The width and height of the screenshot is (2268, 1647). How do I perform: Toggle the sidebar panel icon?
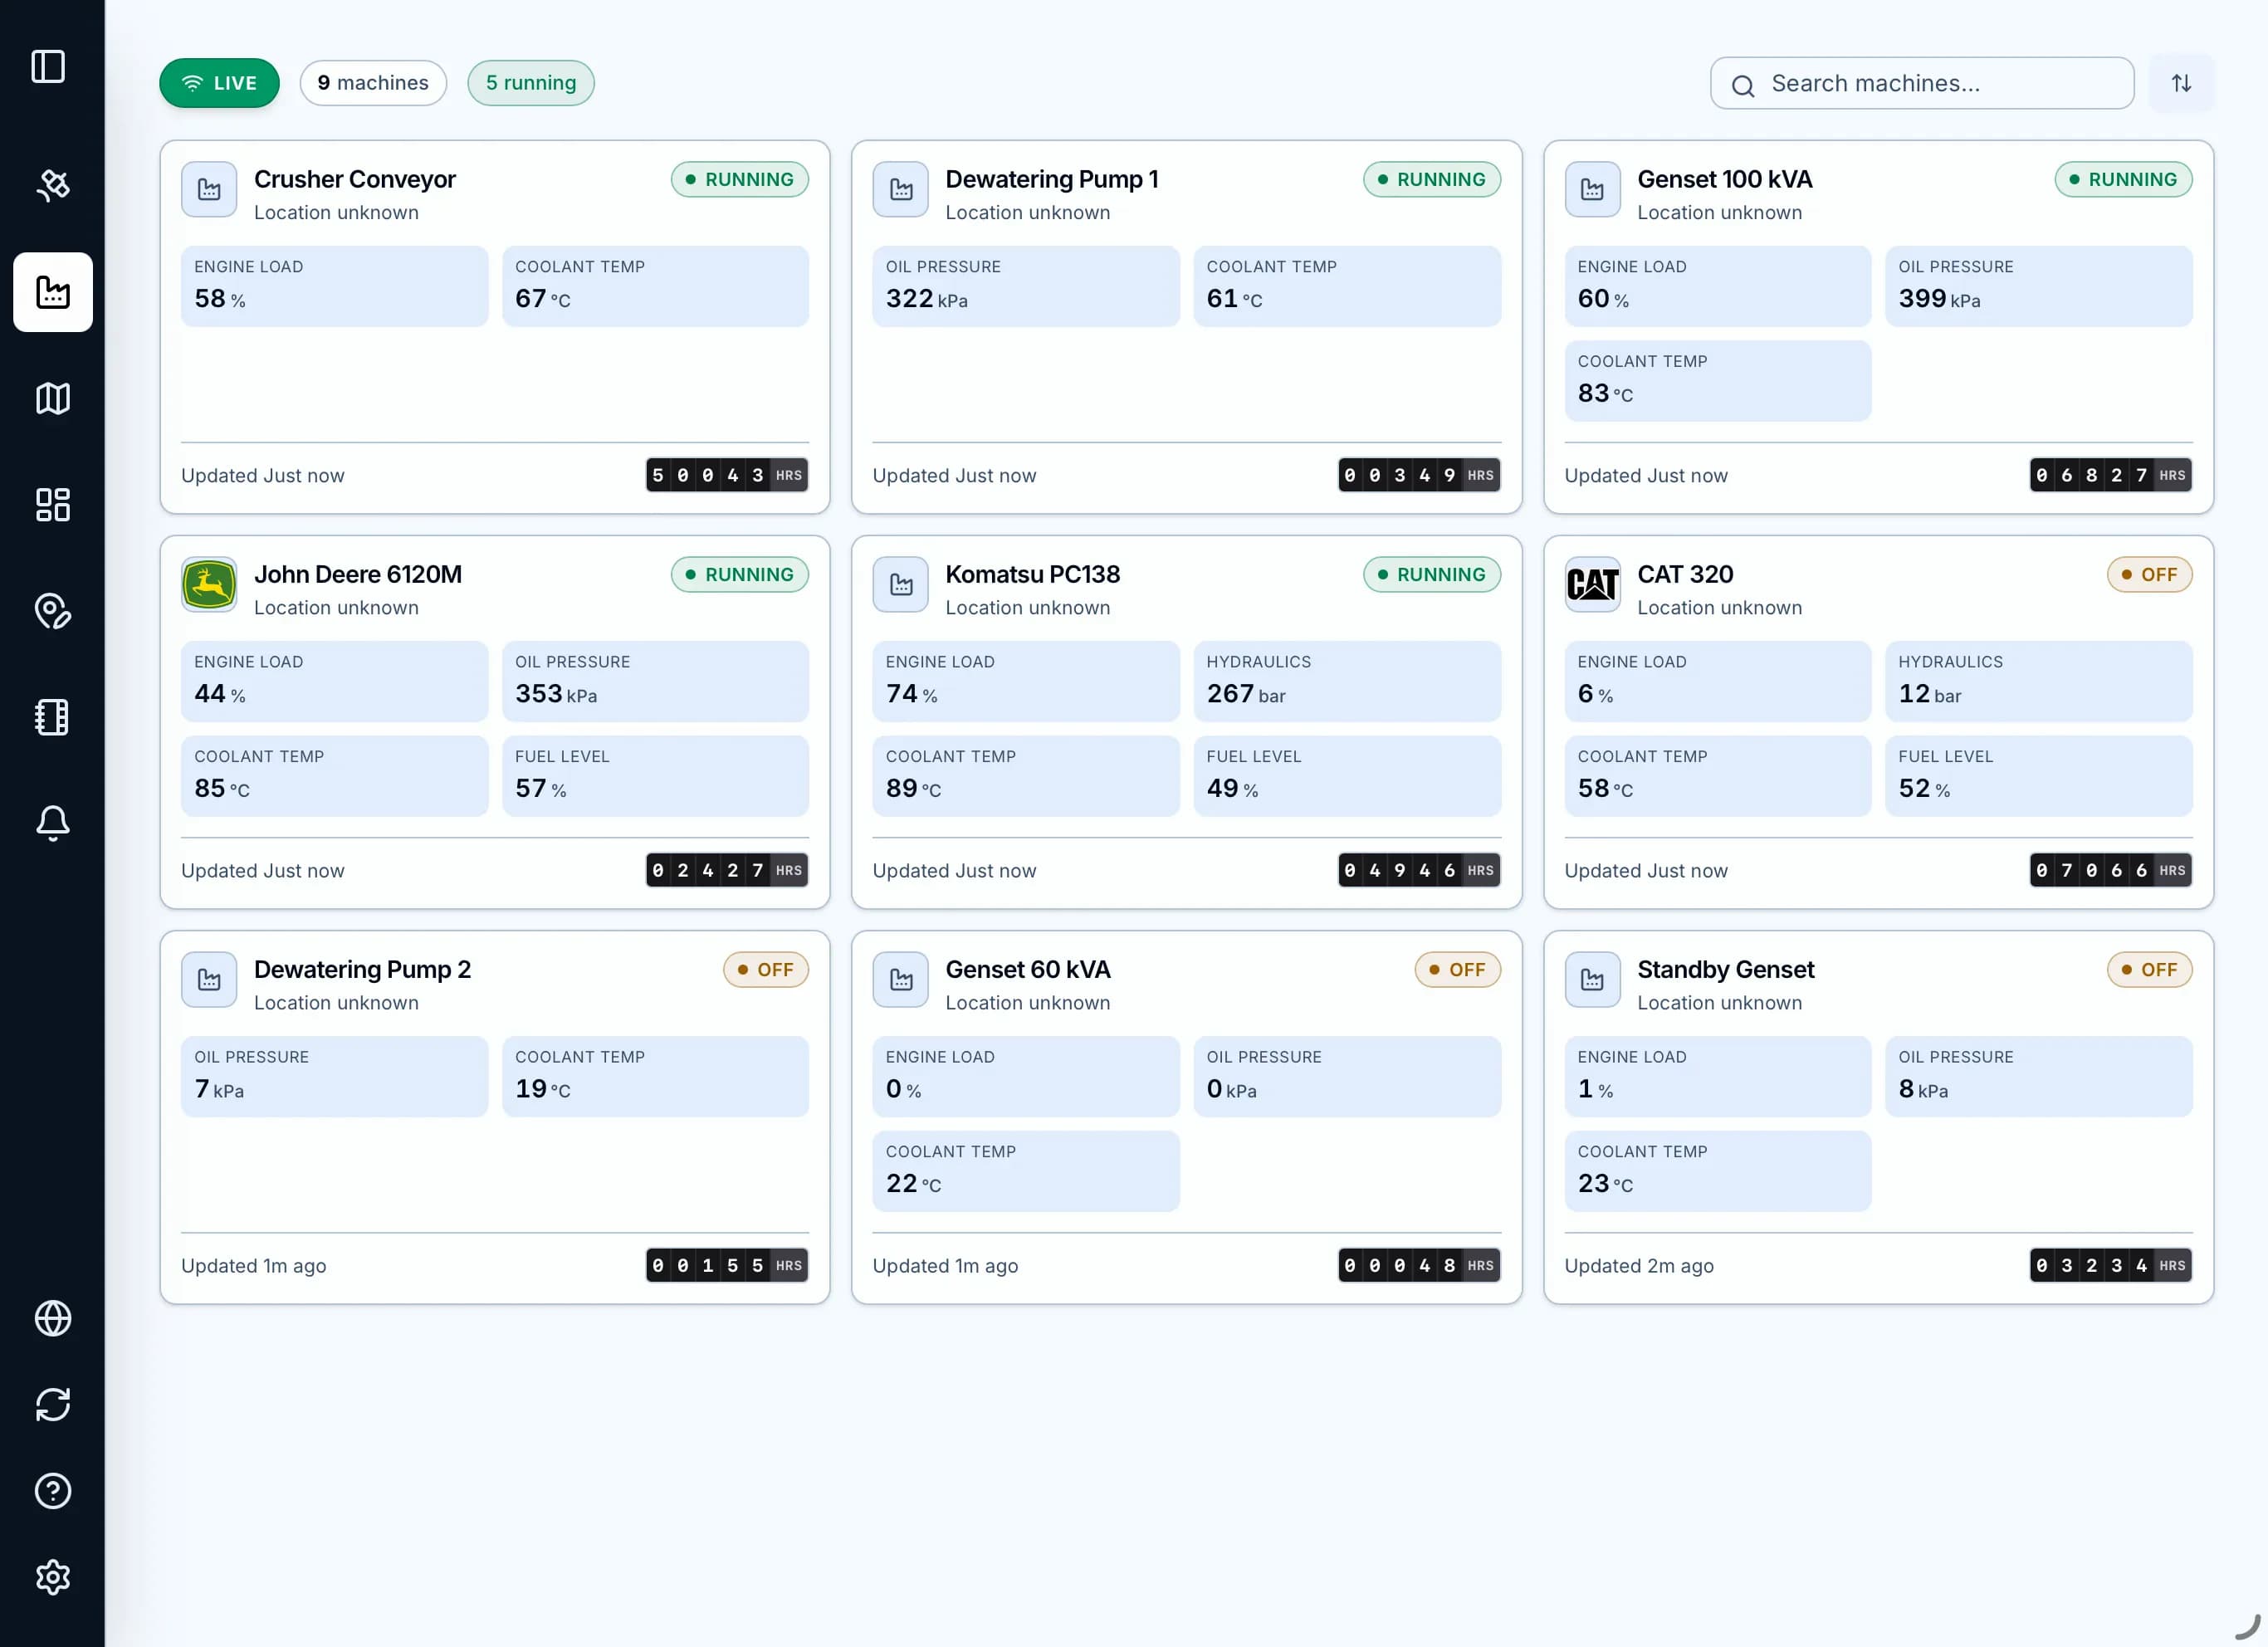coord(48,67)
